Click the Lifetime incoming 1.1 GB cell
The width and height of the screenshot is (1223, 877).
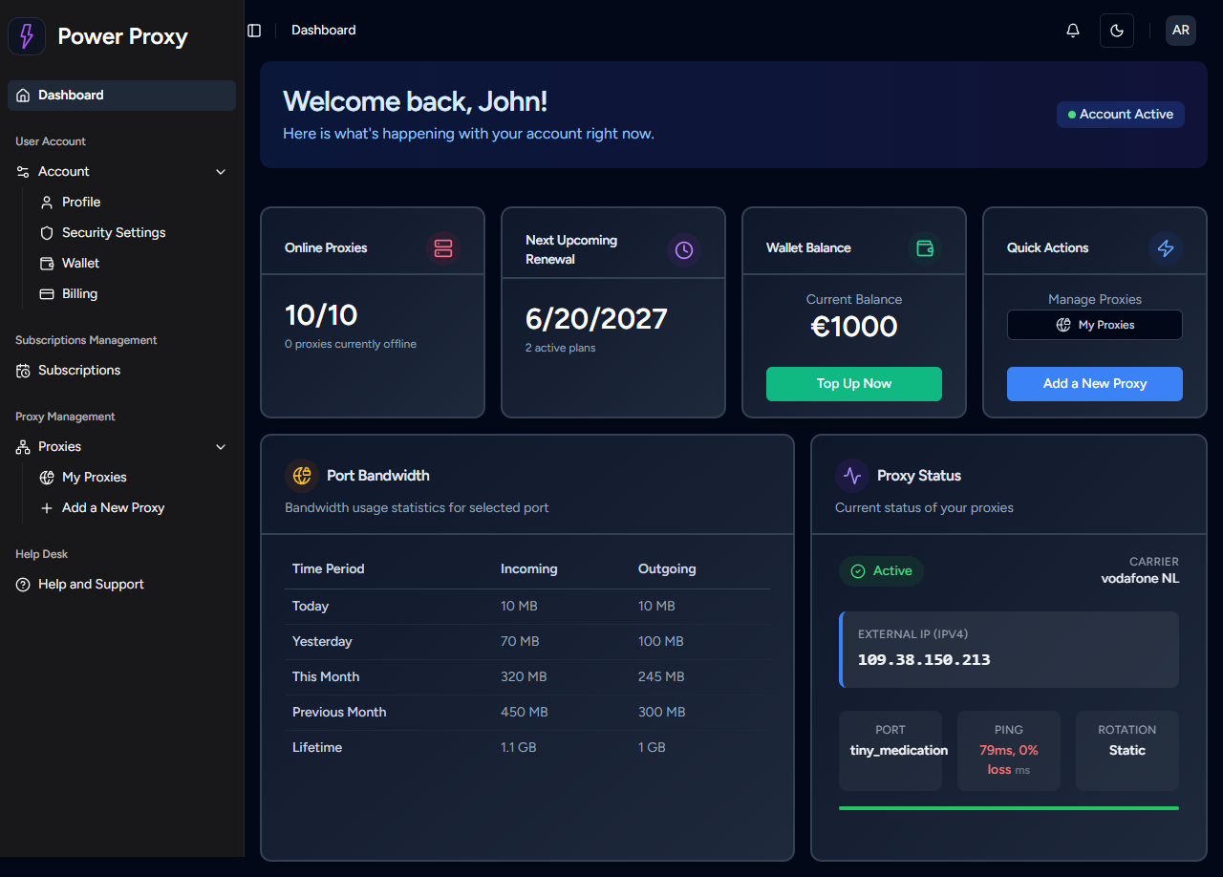click(x=519, y=748)
